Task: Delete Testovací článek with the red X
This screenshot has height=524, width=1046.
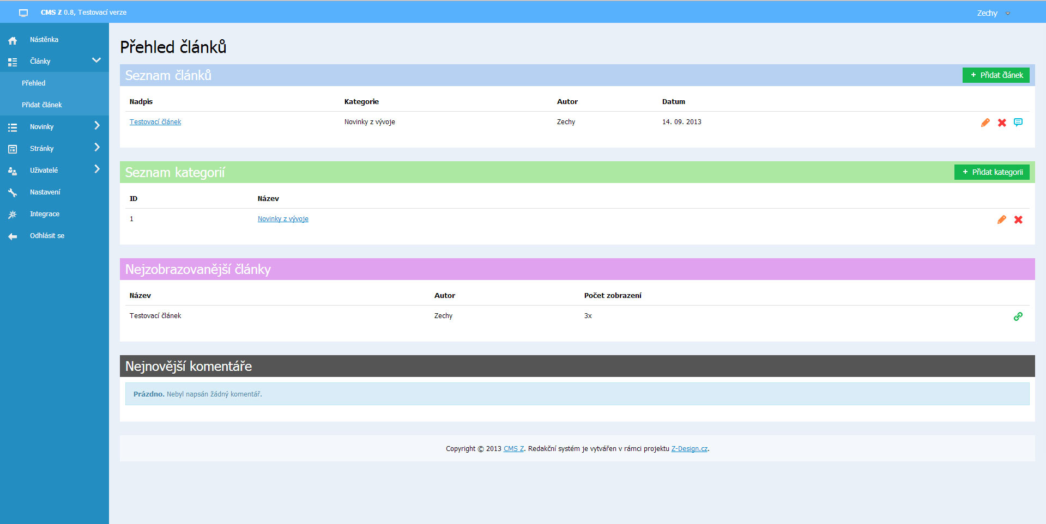Action: tap(1002, 123)
